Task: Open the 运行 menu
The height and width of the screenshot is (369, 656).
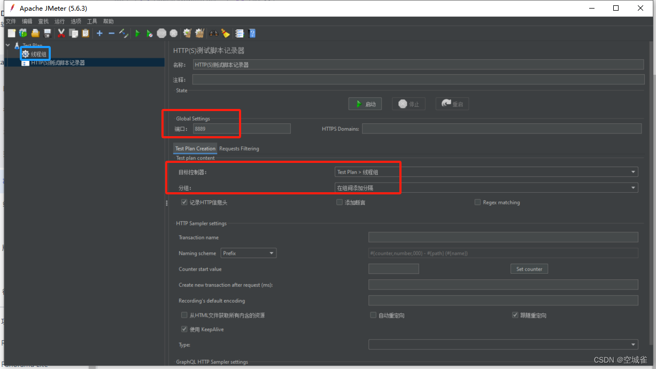Action: click(59, 21)
